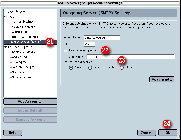The height and width of the screenshot is (140, 181).
Task: Click the User Name input field
Action: (x=130, y=57)
